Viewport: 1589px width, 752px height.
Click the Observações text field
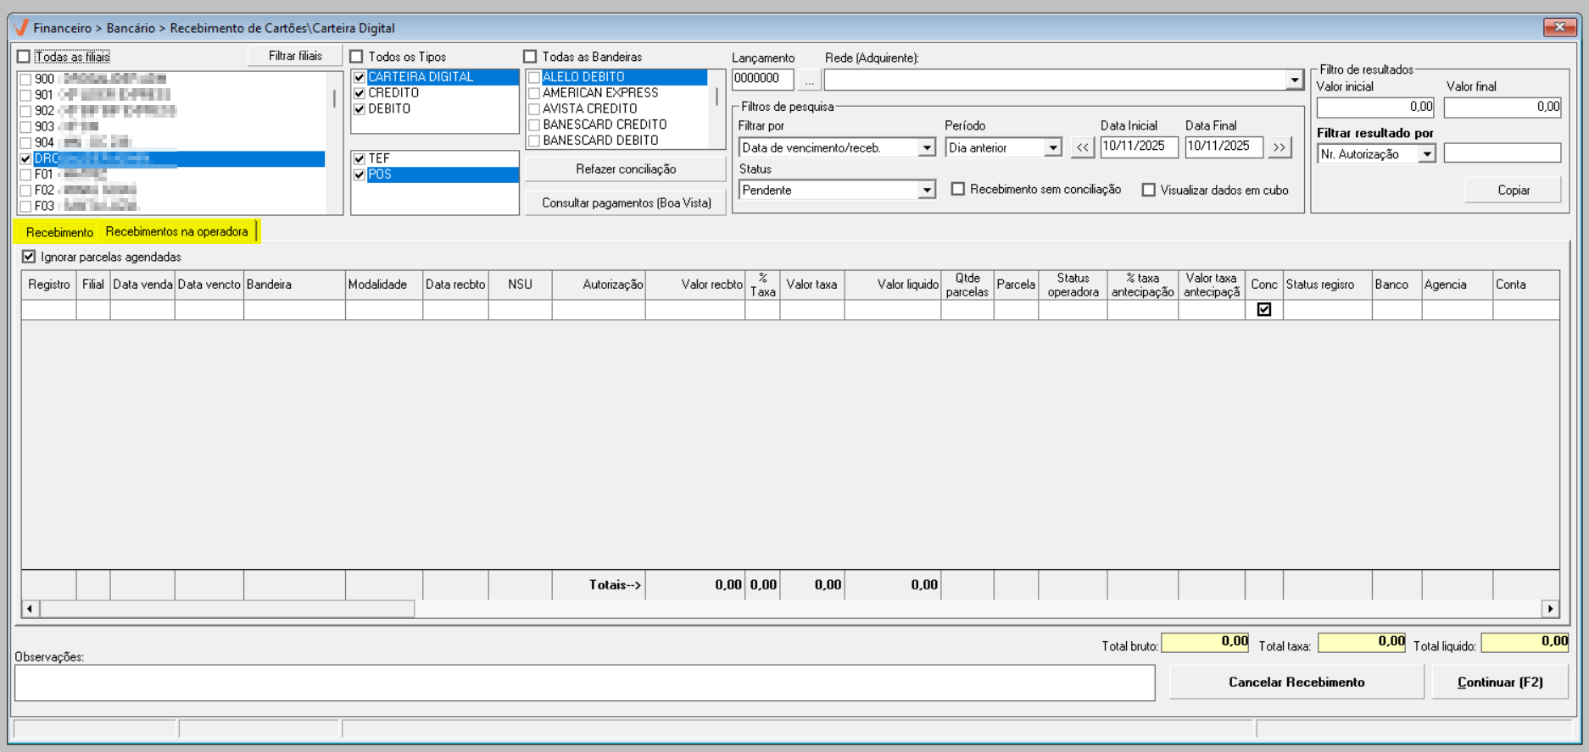584,683
